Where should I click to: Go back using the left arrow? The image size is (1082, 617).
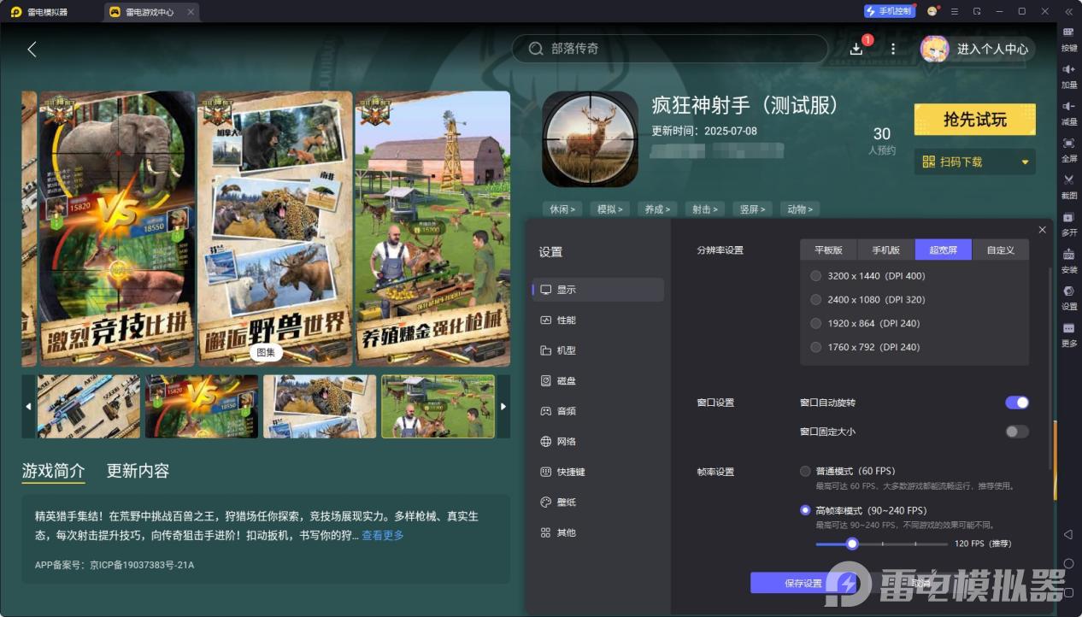(x=32, y=50)
